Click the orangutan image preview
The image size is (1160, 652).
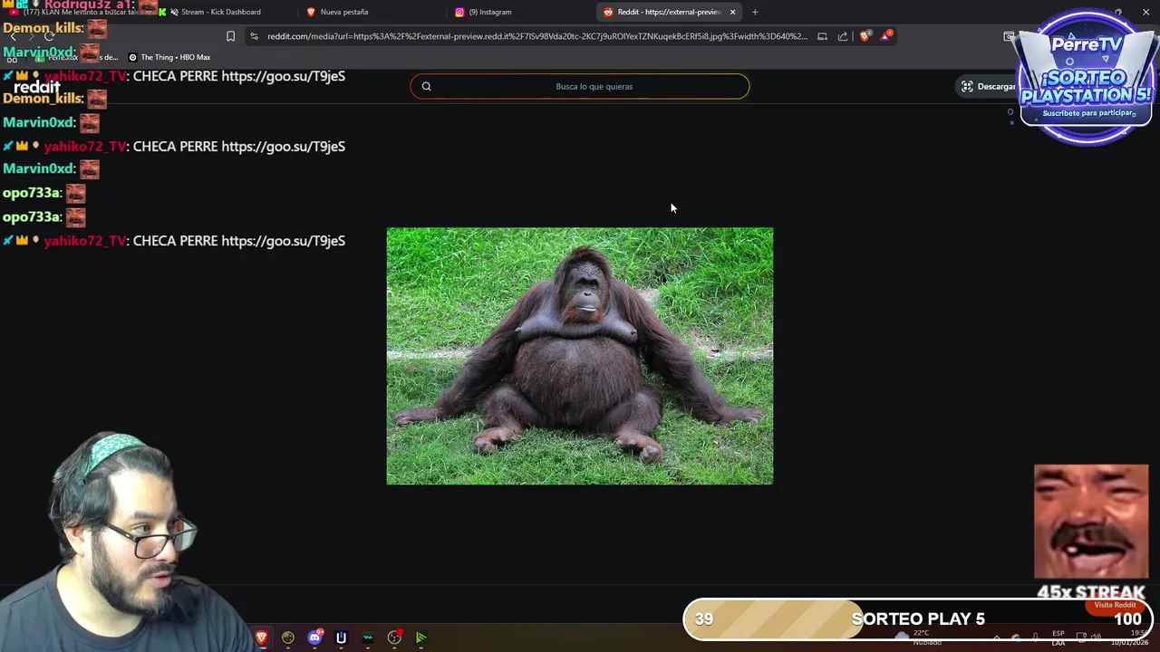(x=580, y=356)
